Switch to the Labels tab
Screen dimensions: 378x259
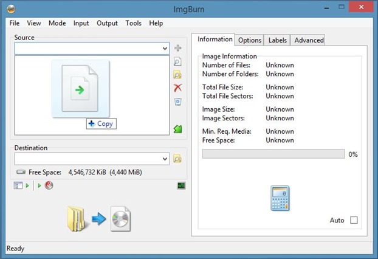click(x=278, y=40)
